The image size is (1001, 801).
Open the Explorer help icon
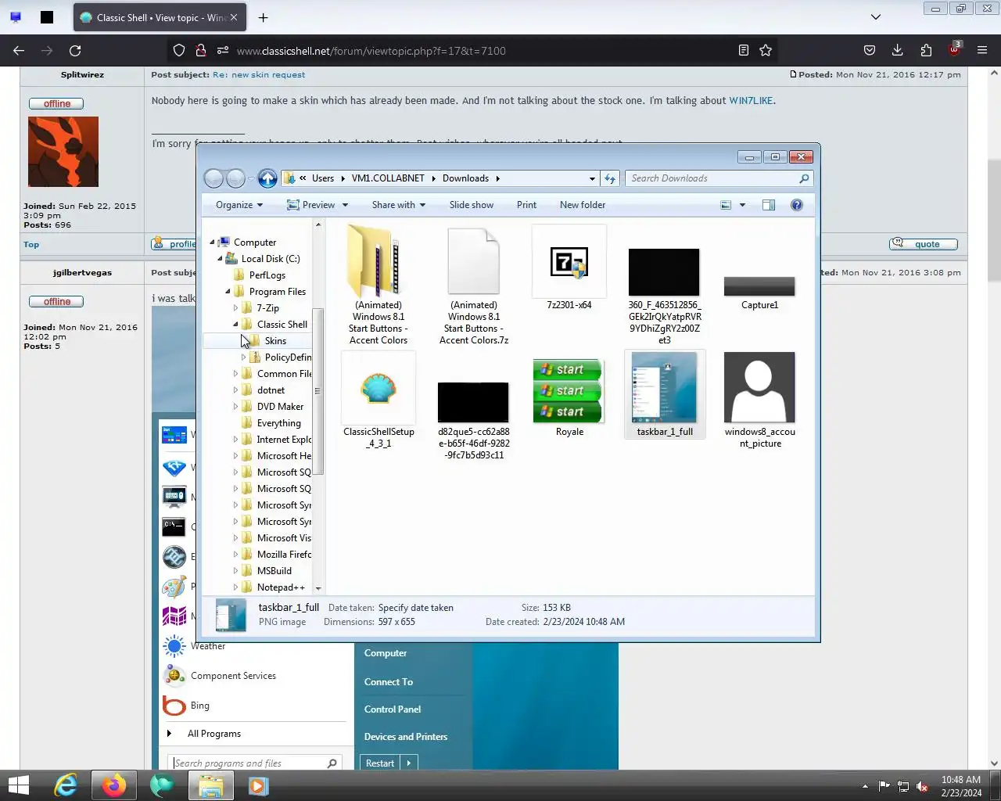click(x=796, y=205)
